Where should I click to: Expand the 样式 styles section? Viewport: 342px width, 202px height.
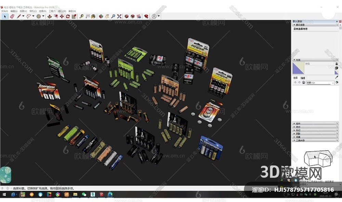tap(315, 127)
